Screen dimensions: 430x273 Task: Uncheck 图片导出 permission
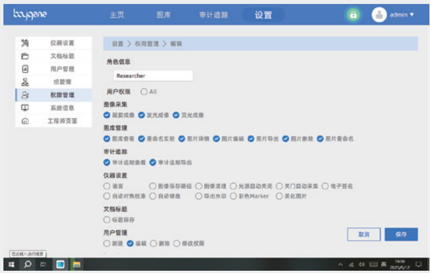(251, 139)
